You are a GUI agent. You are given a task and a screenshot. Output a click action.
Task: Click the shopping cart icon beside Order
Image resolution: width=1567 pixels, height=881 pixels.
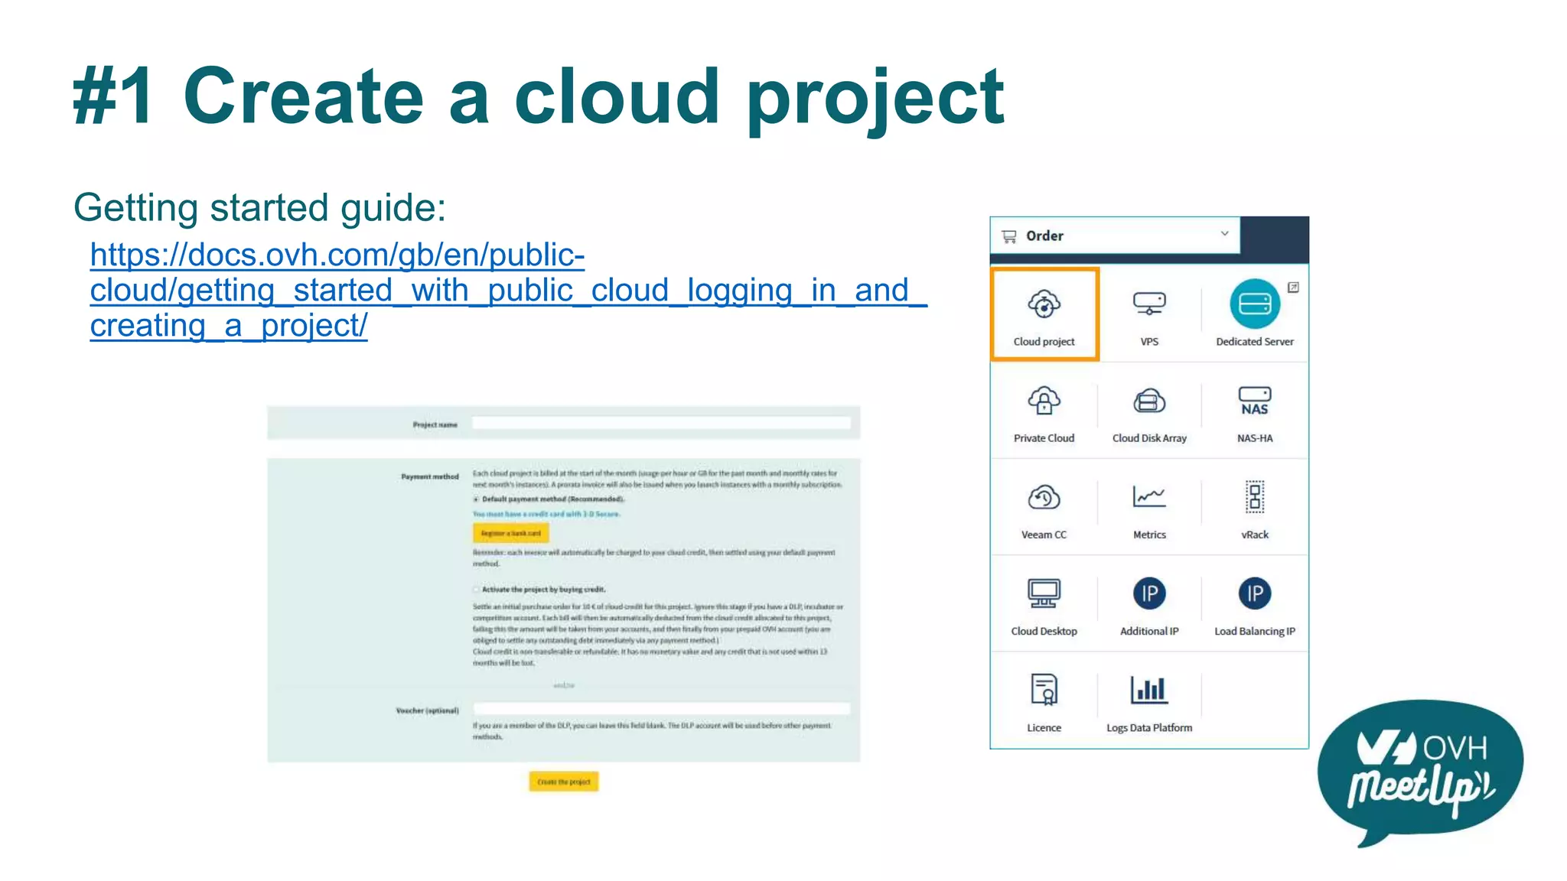tap(1009, 236)
